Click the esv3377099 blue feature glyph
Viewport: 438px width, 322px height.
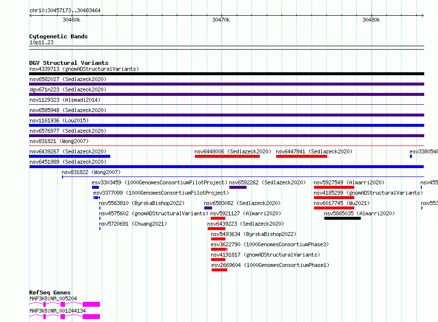click(96, 198)
